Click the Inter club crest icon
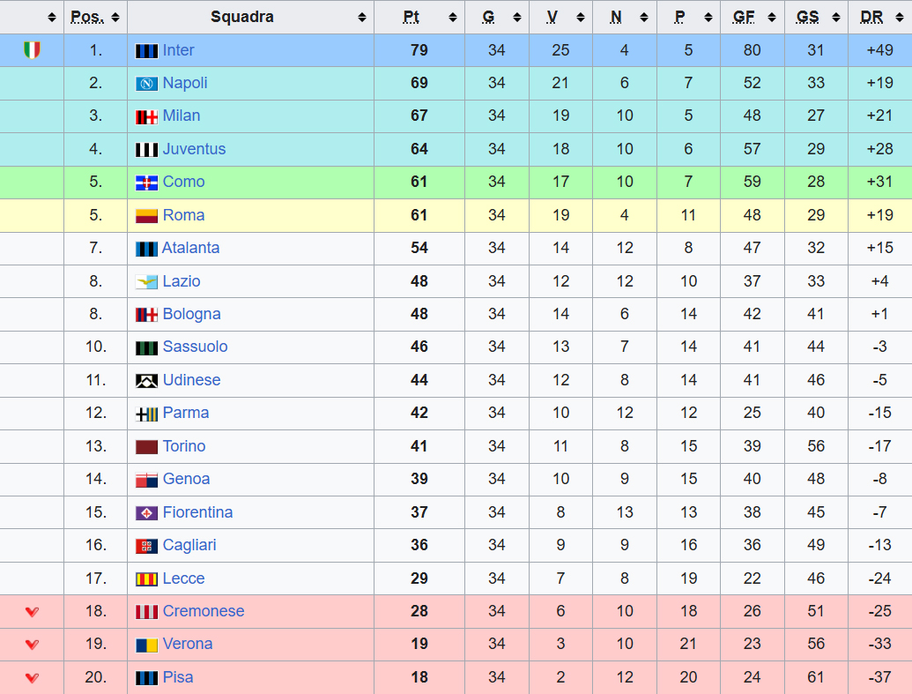The image size is (912, 694). pyautogui.click(x=146, y=50)
